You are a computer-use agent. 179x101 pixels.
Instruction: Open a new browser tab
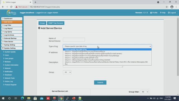[36, 2]
